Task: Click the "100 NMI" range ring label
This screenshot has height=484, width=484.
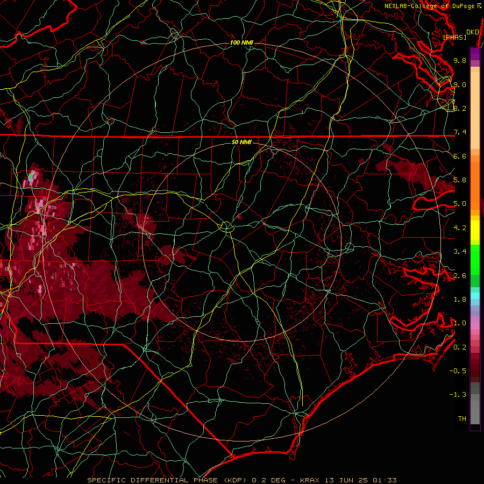Action: [241, 42]
